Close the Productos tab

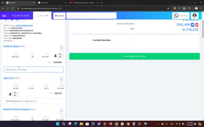click(66, 3)
